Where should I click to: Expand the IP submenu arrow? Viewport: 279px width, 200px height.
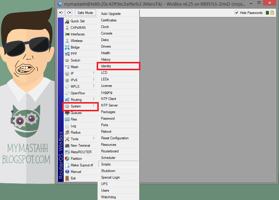pos(94,73)
